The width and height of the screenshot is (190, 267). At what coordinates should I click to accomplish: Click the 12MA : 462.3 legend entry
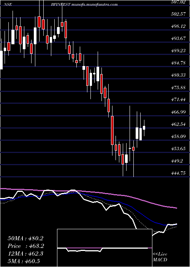click(x=25, y=254)
